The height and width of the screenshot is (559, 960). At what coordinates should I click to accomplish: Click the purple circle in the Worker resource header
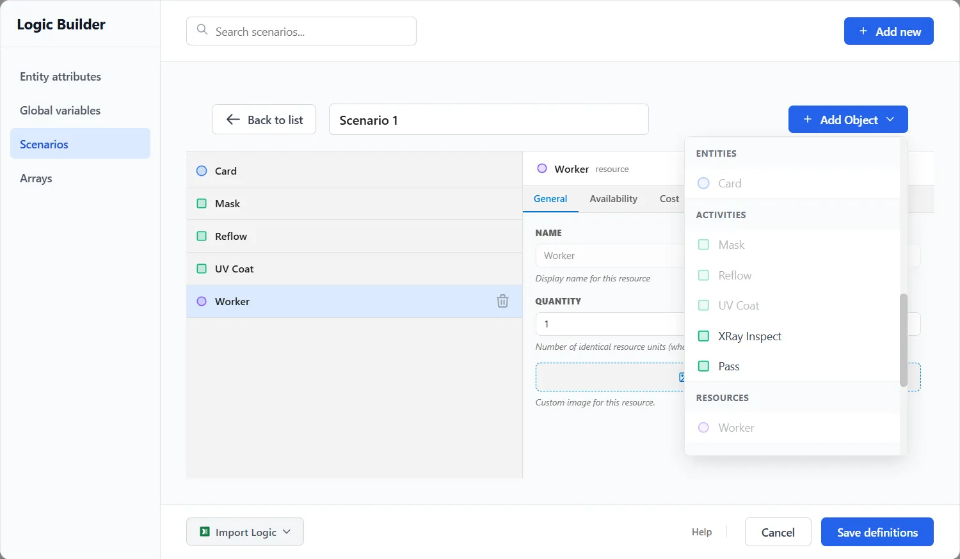coord(542,168)
